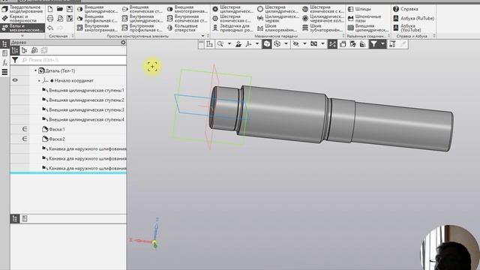Select Внешняя цилиндрическая ступень:1 in tree
Viewport: 480px width, 270px height.
coord(83,90)
